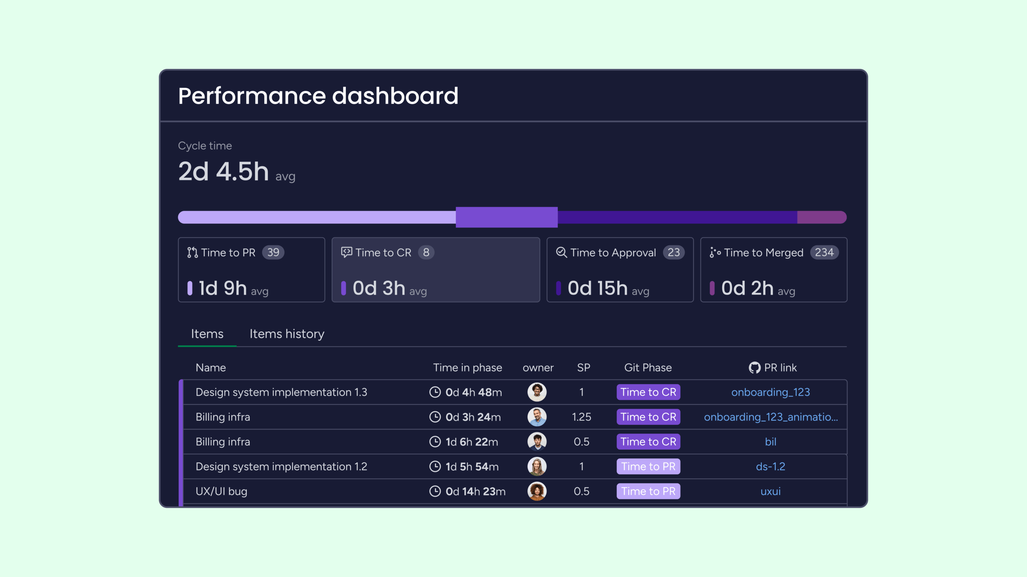
Task: Click the magnifier icon in Time to Approval
Action: coord(561,252)
